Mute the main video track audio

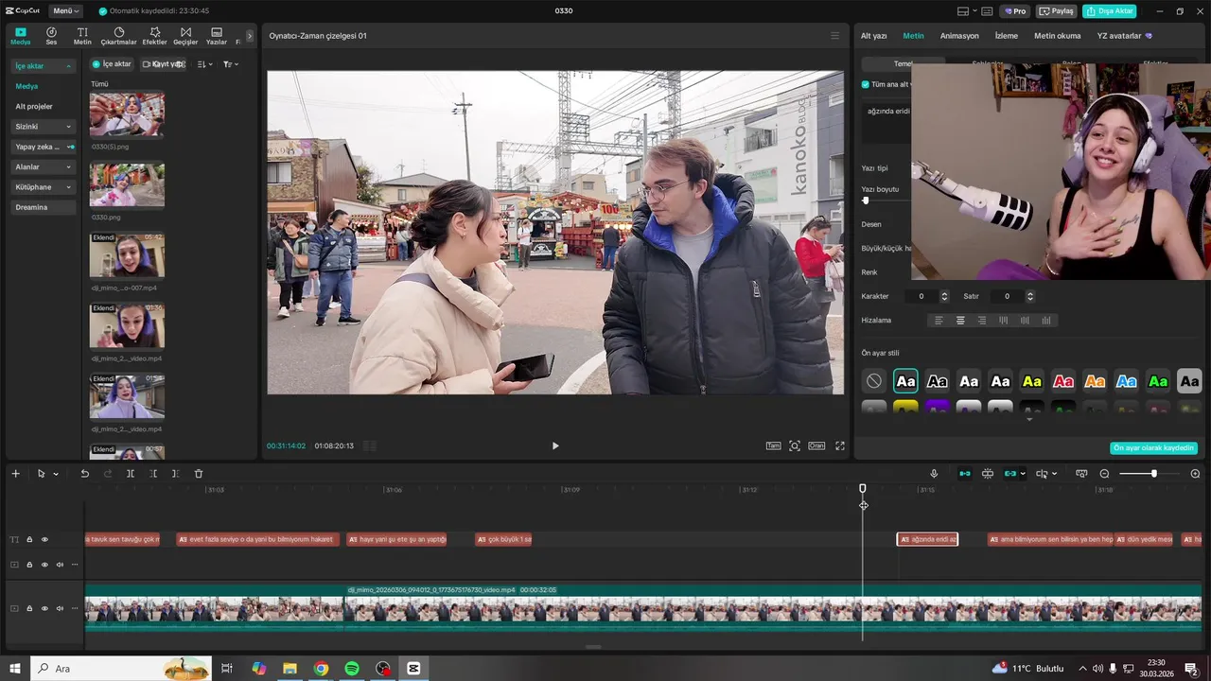coord(60,608)
